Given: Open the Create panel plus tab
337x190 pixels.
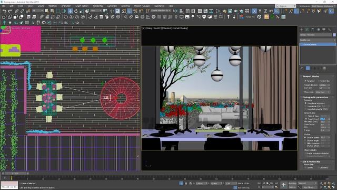Looking at the screenshot, I should pos(301,30).
